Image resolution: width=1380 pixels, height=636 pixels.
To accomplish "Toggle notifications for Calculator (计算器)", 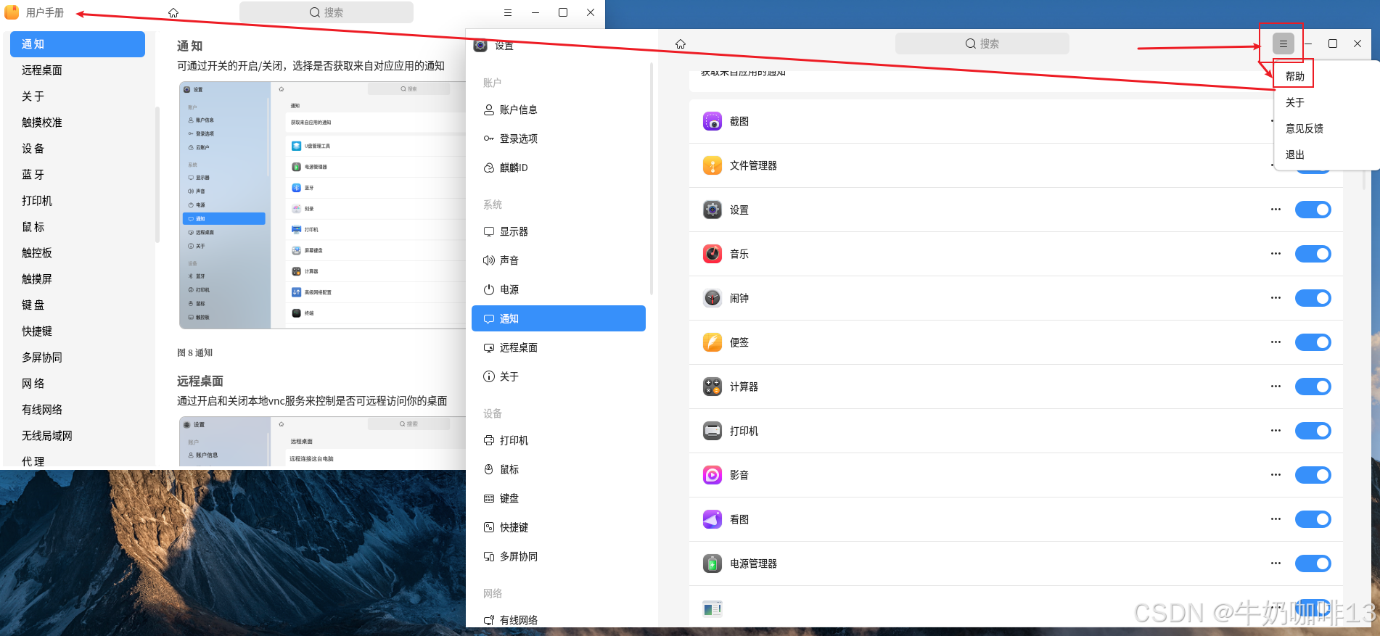I will coord(1313,387).
